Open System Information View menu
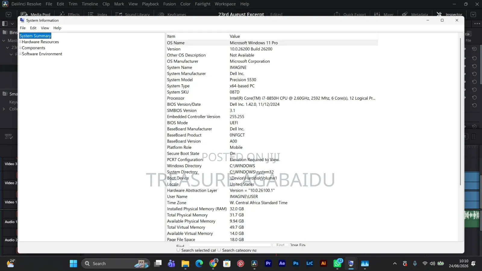482x271 pixels. point(45,28)
